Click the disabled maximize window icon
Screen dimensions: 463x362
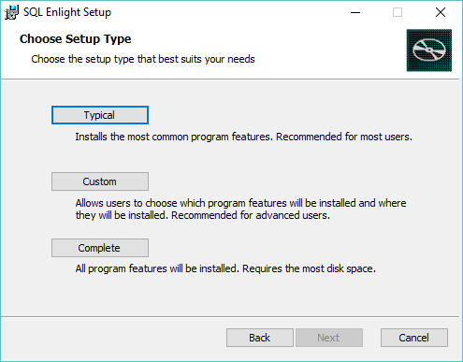[x=398, y=12]
